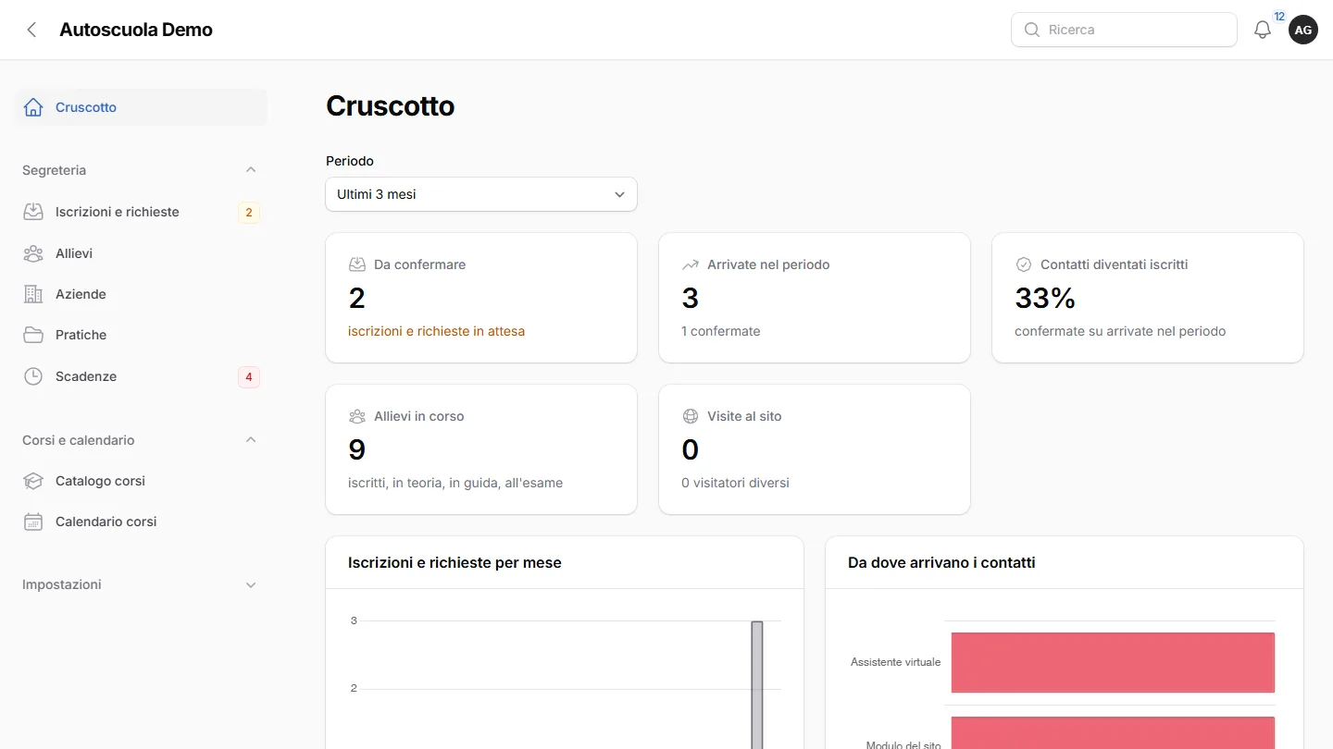This screenshot has width=1333, height=749.
Task: Click the 'Iscrizioni e richieste per mese' heading
Action: click(455, 562)
